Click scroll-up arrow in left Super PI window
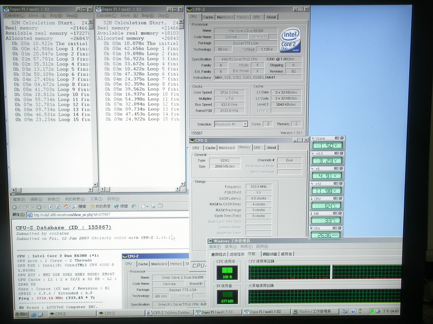Image resolution: width=433 pixels, height=324 pixels. tap(91, 22)
